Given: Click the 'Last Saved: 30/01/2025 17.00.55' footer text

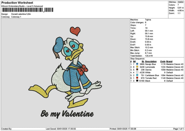Looking at the screenshot, I should click(61, 129).
